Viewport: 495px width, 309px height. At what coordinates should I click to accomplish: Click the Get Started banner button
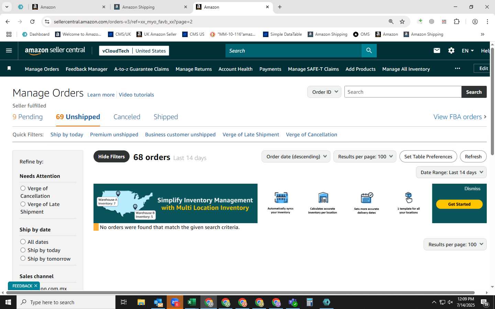click(459, 204)
